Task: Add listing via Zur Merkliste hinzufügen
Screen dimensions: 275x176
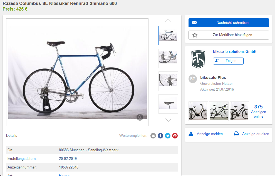Action: pos(229,35)
